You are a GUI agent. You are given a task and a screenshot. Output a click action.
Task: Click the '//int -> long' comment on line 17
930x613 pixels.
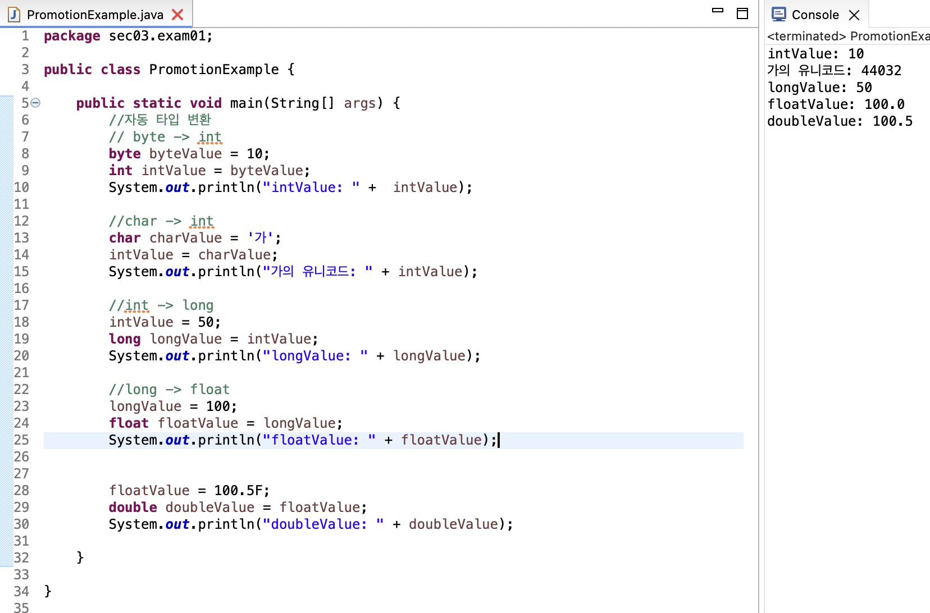161,305
